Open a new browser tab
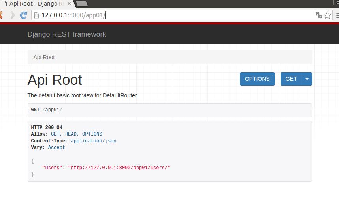The width and height of the screenshot is (339, 218). 82,4
